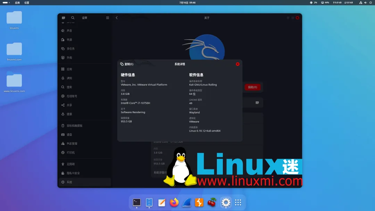Click the 3.8 GiB memory value in dialog

pos(125,94)
